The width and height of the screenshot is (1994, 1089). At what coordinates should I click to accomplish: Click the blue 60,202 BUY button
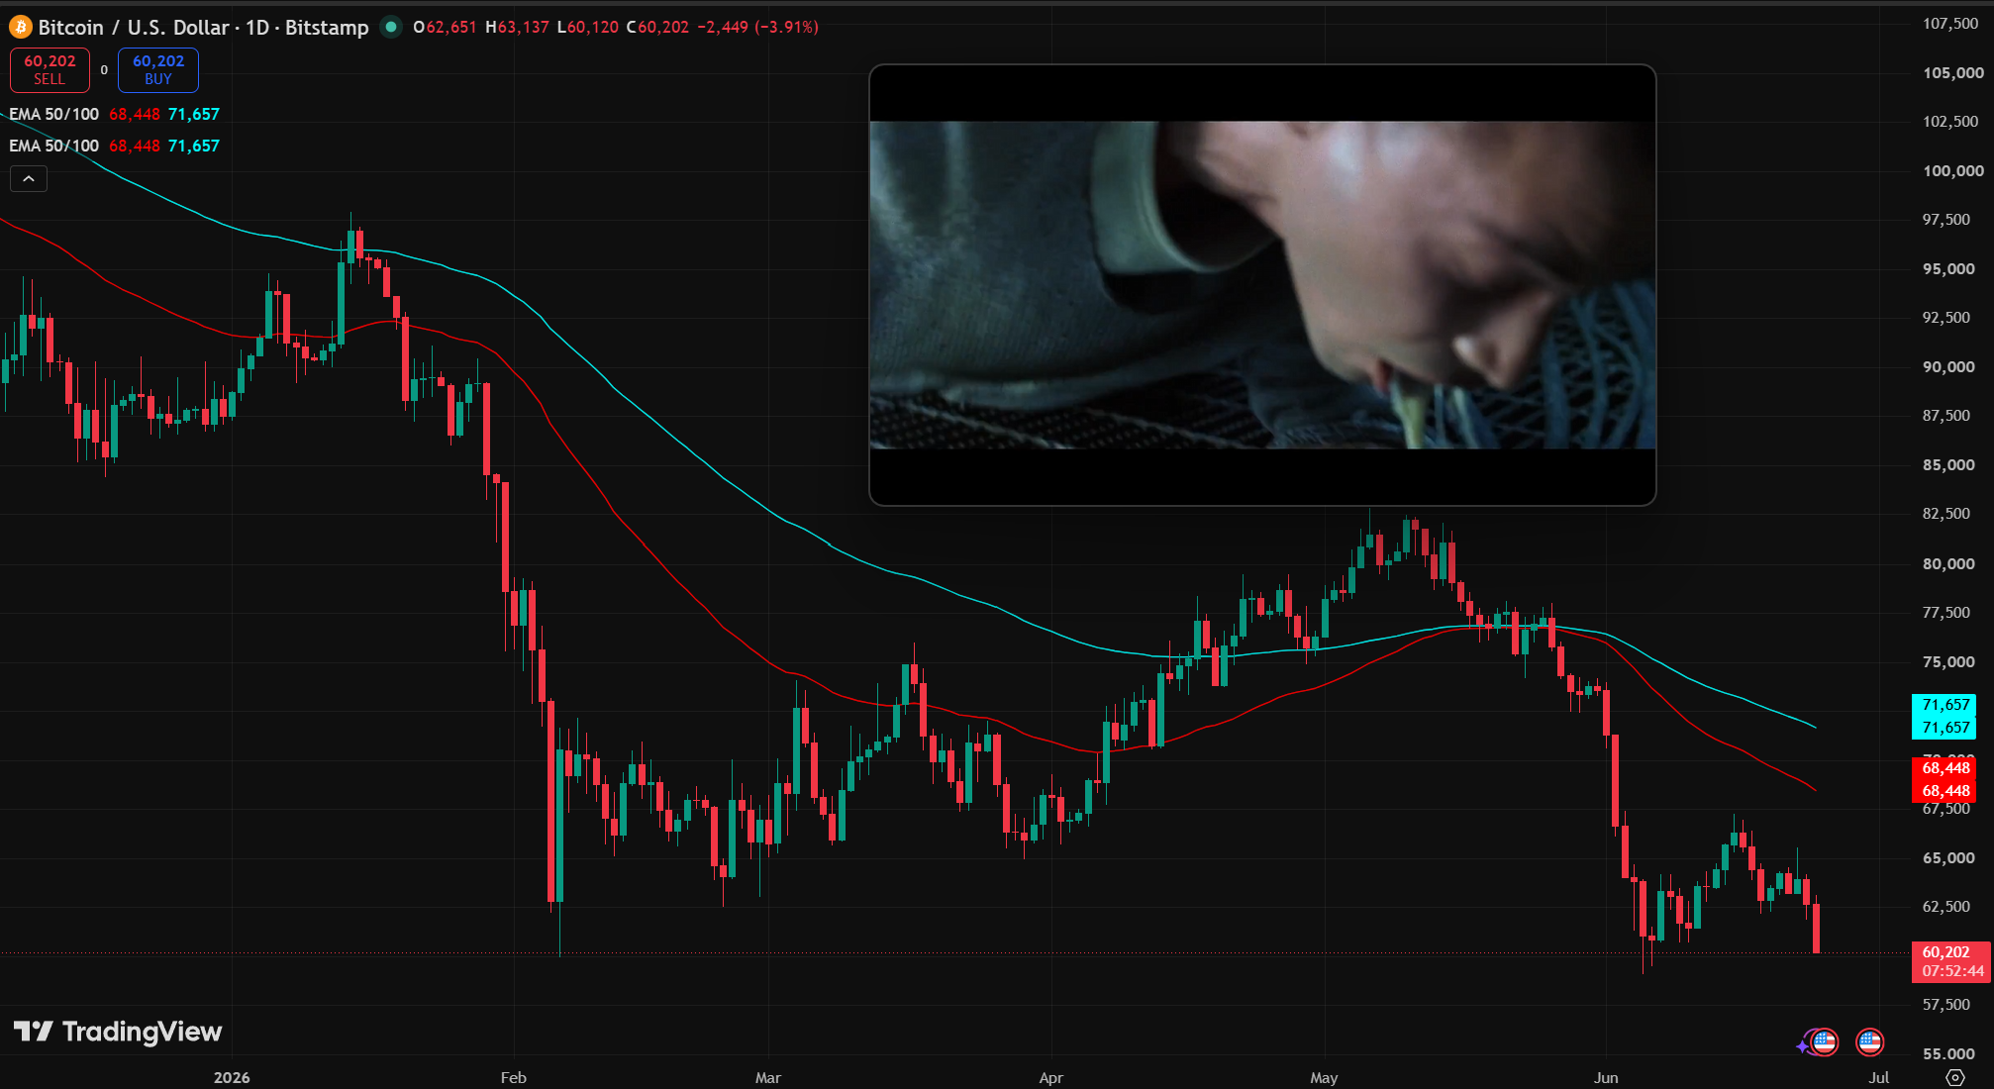(x=158, y=69)
